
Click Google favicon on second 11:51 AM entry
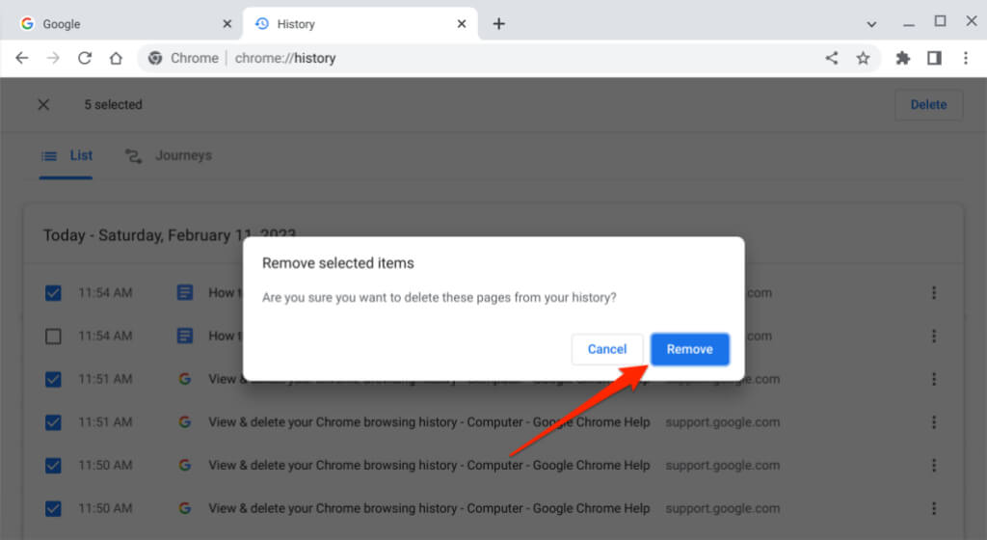click(x=184, y=422)
